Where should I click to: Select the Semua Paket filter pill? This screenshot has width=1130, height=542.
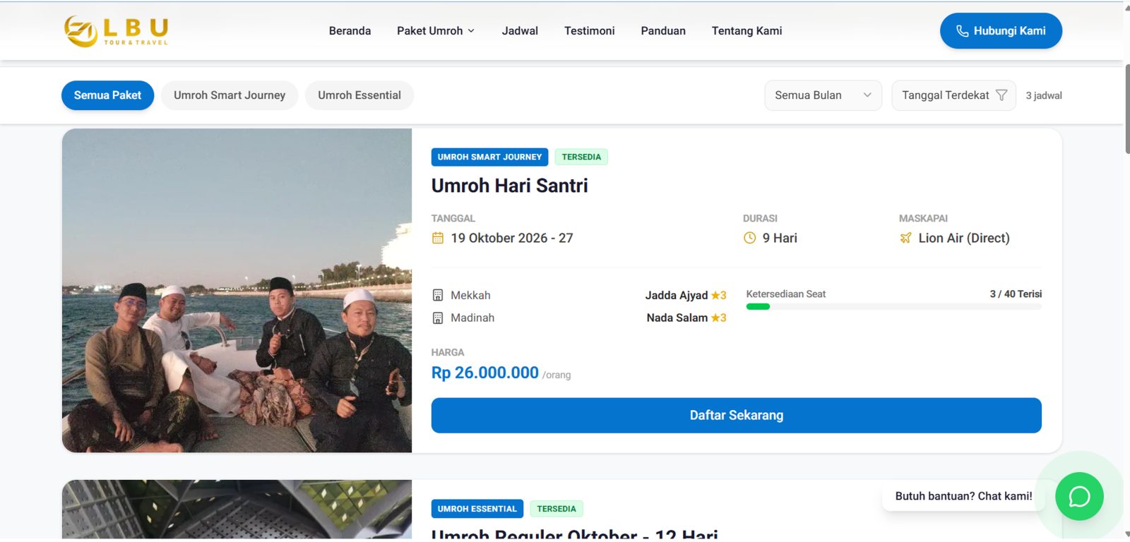tap(107, 95)
